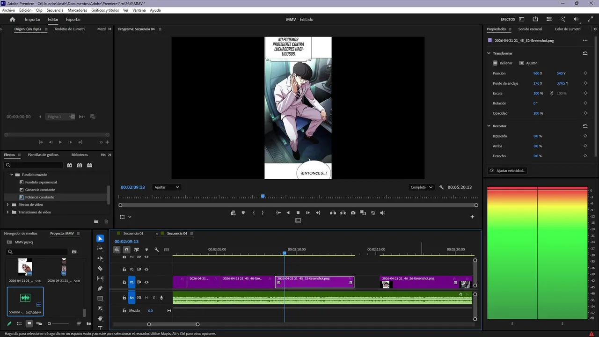The image size is (599, 337).
Task: Open Gráficos y títulos menu
Action: tap(105, 10)
